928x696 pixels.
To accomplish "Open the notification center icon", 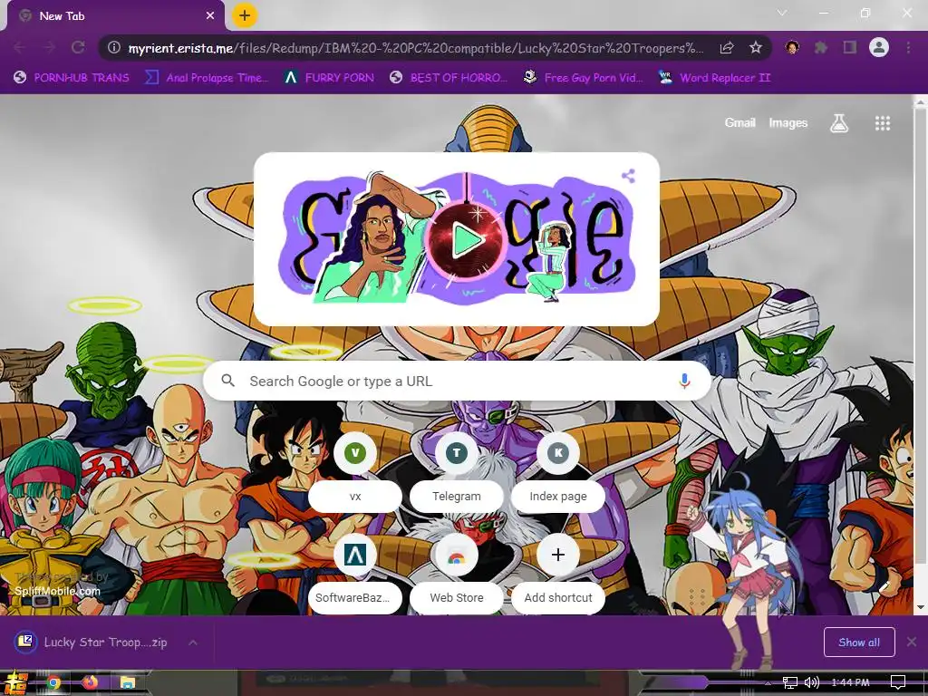I will click(898, 682).
